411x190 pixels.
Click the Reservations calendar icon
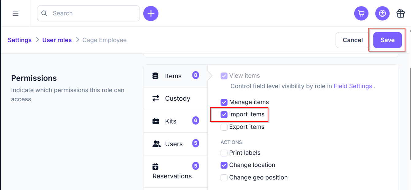pyautogui.click(x=156, y=167)
